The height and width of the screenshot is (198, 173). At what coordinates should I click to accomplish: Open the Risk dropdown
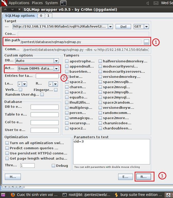55,84
